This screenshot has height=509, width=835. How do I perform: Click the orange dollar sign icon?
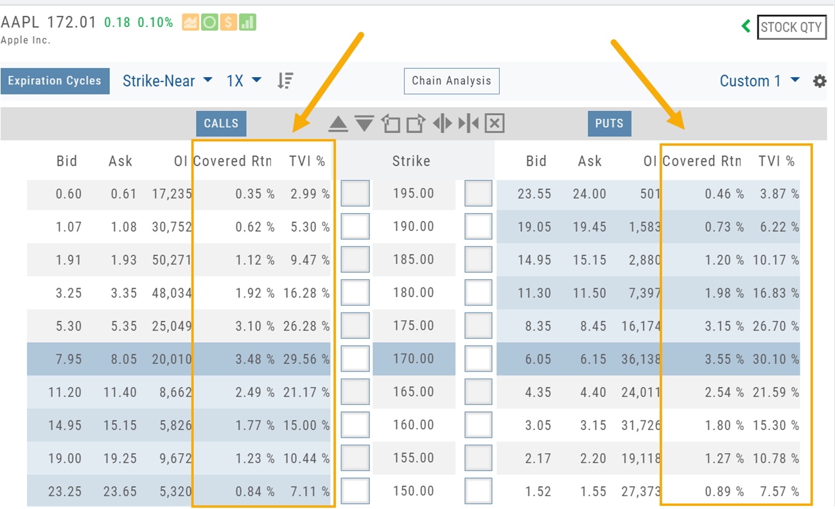(228, 22)
